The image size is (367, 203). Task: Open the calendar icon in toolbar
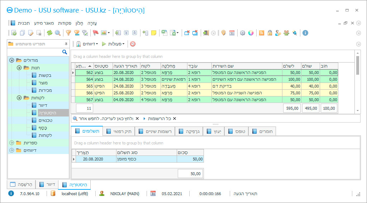[x=232, y=33]
